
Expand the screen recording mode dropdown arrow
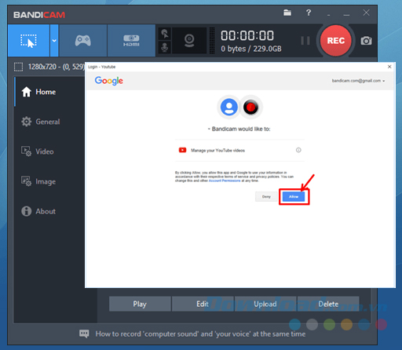coord(54,41)
